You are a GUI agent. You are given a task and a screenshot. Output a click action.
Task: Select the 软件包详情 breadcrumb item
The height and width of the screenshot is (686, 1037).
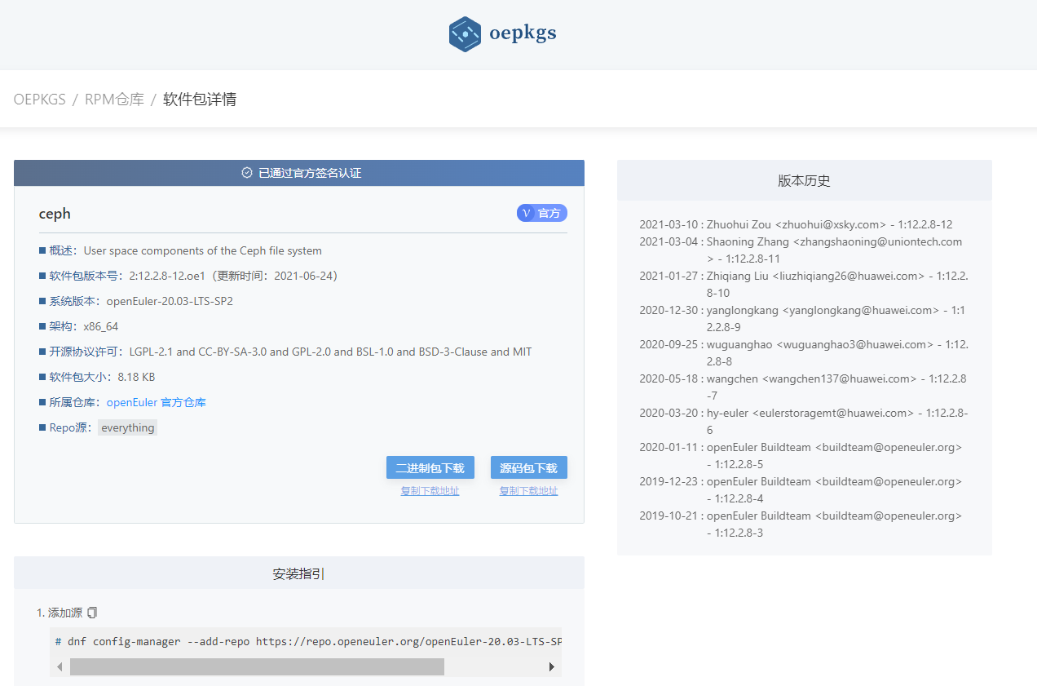click(200, 100)
